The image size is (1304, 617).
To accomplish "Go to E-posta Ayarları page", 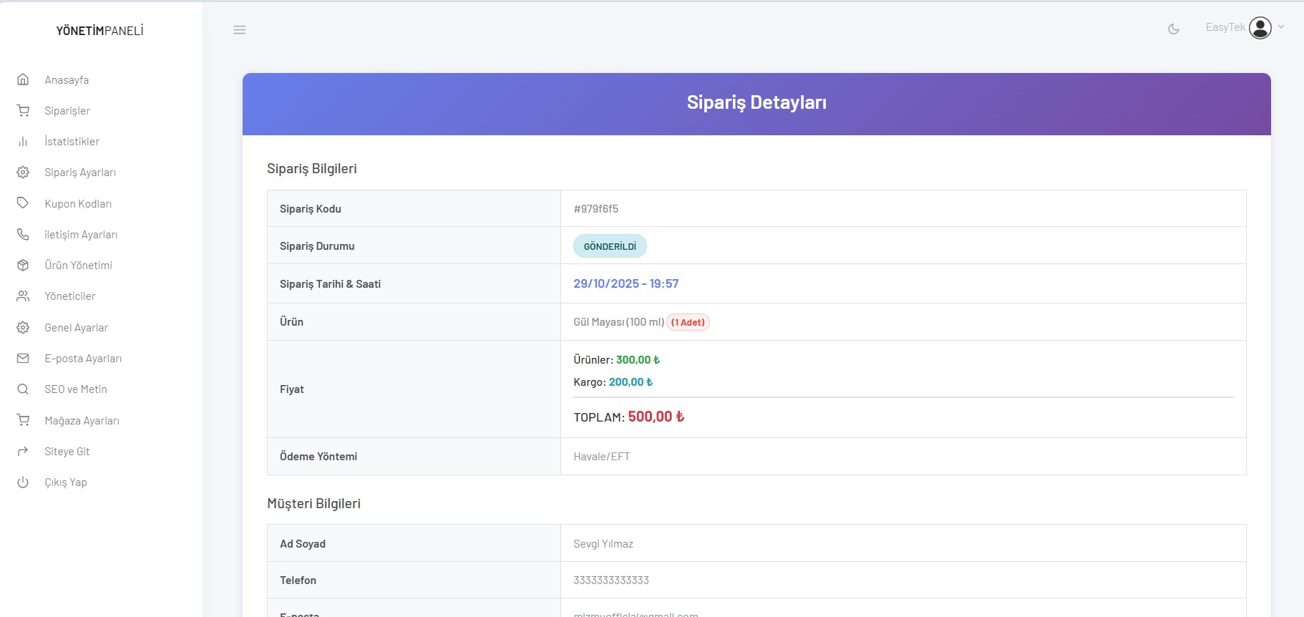I will click(83, 359).
